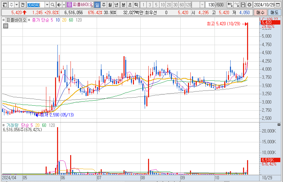Click the open price 4,295
The width and height of the screenshot is (283, 182).
(x=203, y=13)
